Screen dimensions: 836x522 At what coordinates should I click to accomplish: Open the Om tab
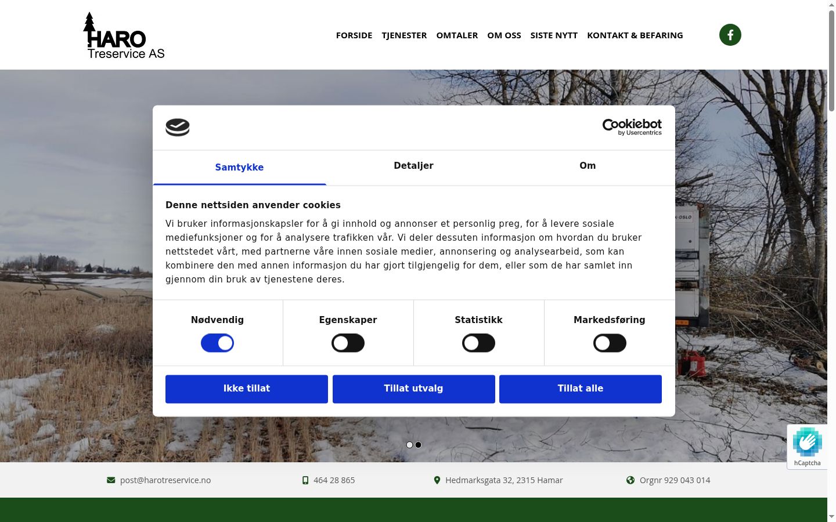coord(588,166)
